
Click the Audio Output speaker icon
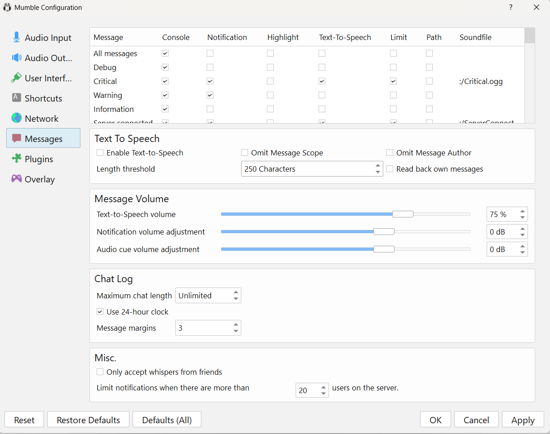point(17,58)
